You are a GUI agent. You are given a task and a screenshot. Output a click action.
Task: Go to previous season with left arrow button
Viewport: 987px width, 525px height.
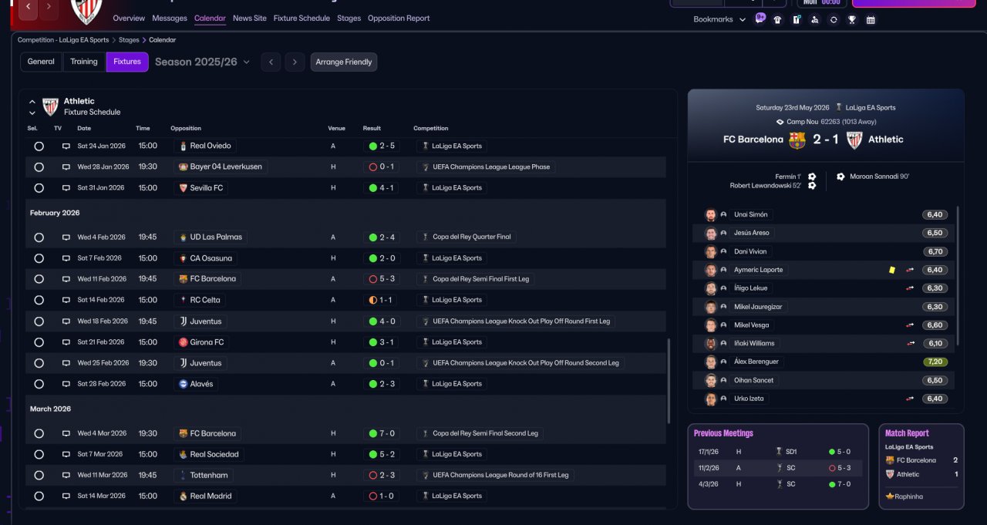point(271,62)
